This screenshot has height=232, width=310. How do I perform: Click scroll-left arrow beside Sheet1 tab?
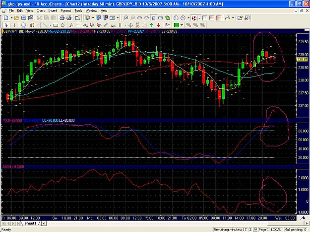[44, 223]
